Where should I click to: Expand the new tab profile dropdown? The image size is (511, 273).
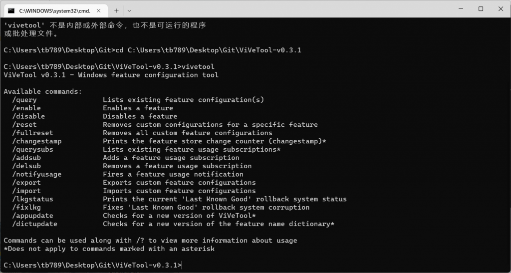coord(130,10)
